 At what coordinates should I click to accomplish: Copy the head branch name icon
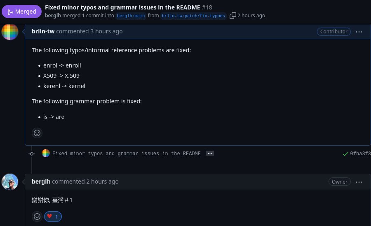[233, 16]
